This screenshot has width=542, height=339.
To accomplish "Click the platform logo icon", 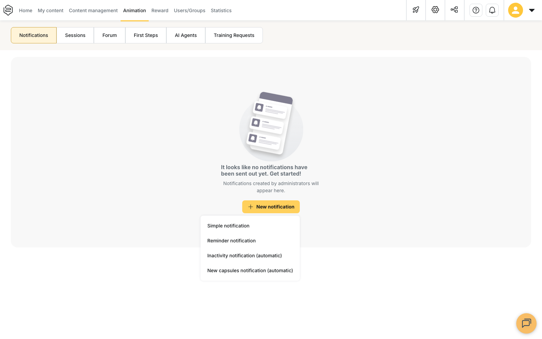I will pos(8,10).
